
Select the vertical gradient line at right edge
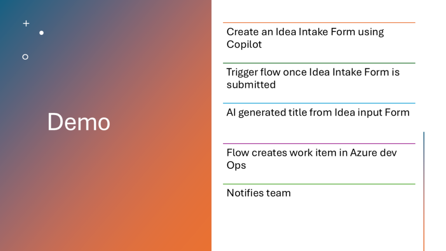(x=424, y=192)
